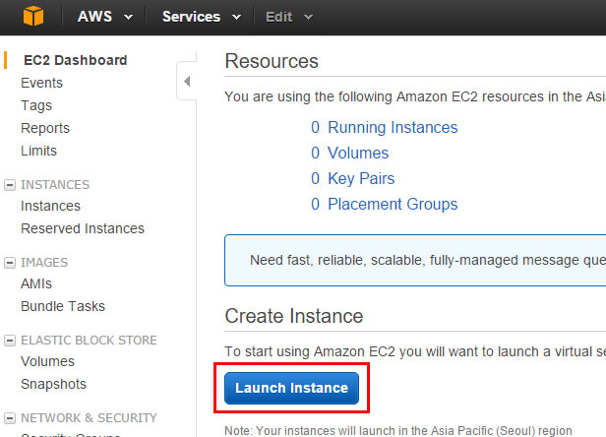Collapse the INSTANCES section

(10, 185)
